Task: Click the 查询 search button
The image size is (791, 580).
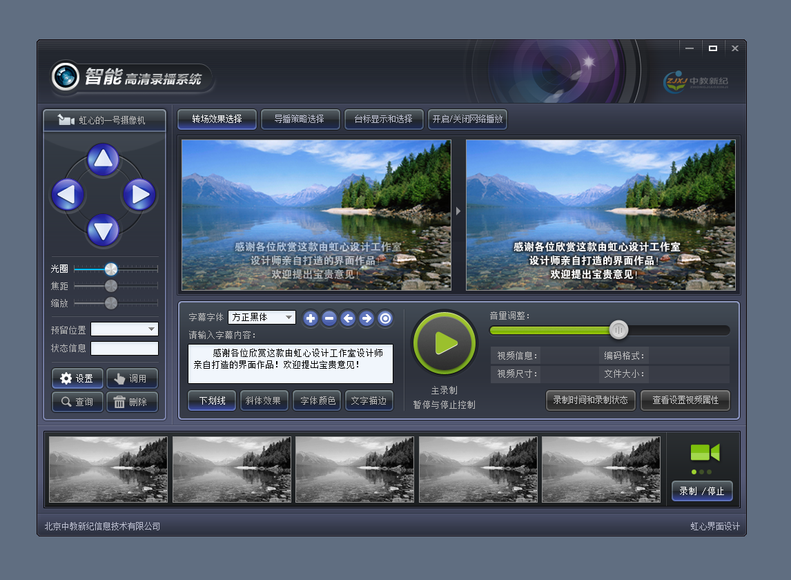Action: point(78,402)
